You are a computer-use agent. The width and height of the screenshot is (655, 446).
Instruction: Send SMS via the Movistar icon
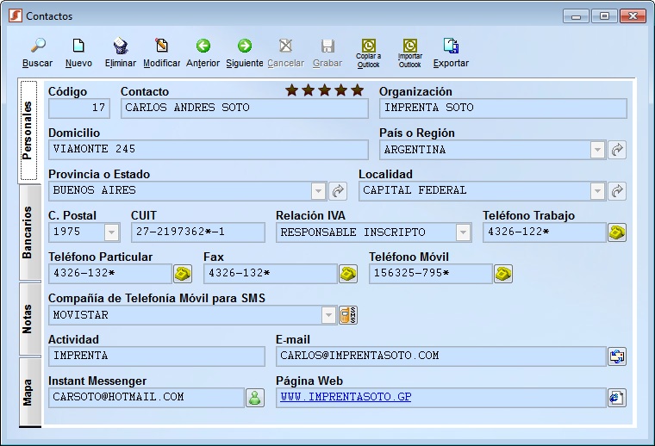click(348, 315)
